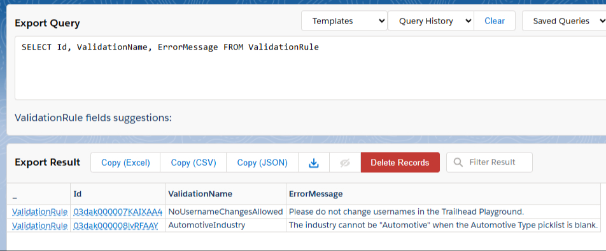Click the underscore column header

click(39, 194)
